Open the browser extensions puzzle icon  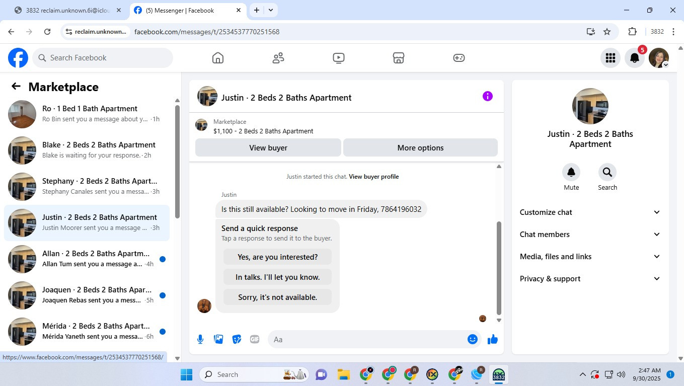pos(633,32)
